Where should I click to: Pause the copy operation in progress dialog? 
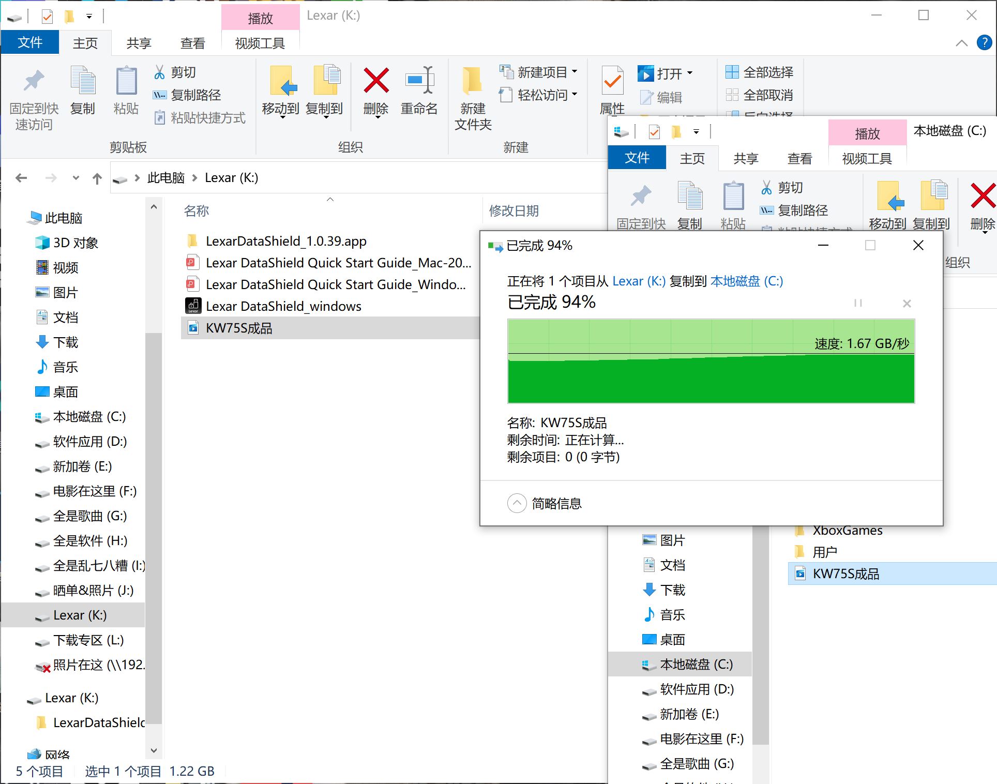(x=858, y=303)
